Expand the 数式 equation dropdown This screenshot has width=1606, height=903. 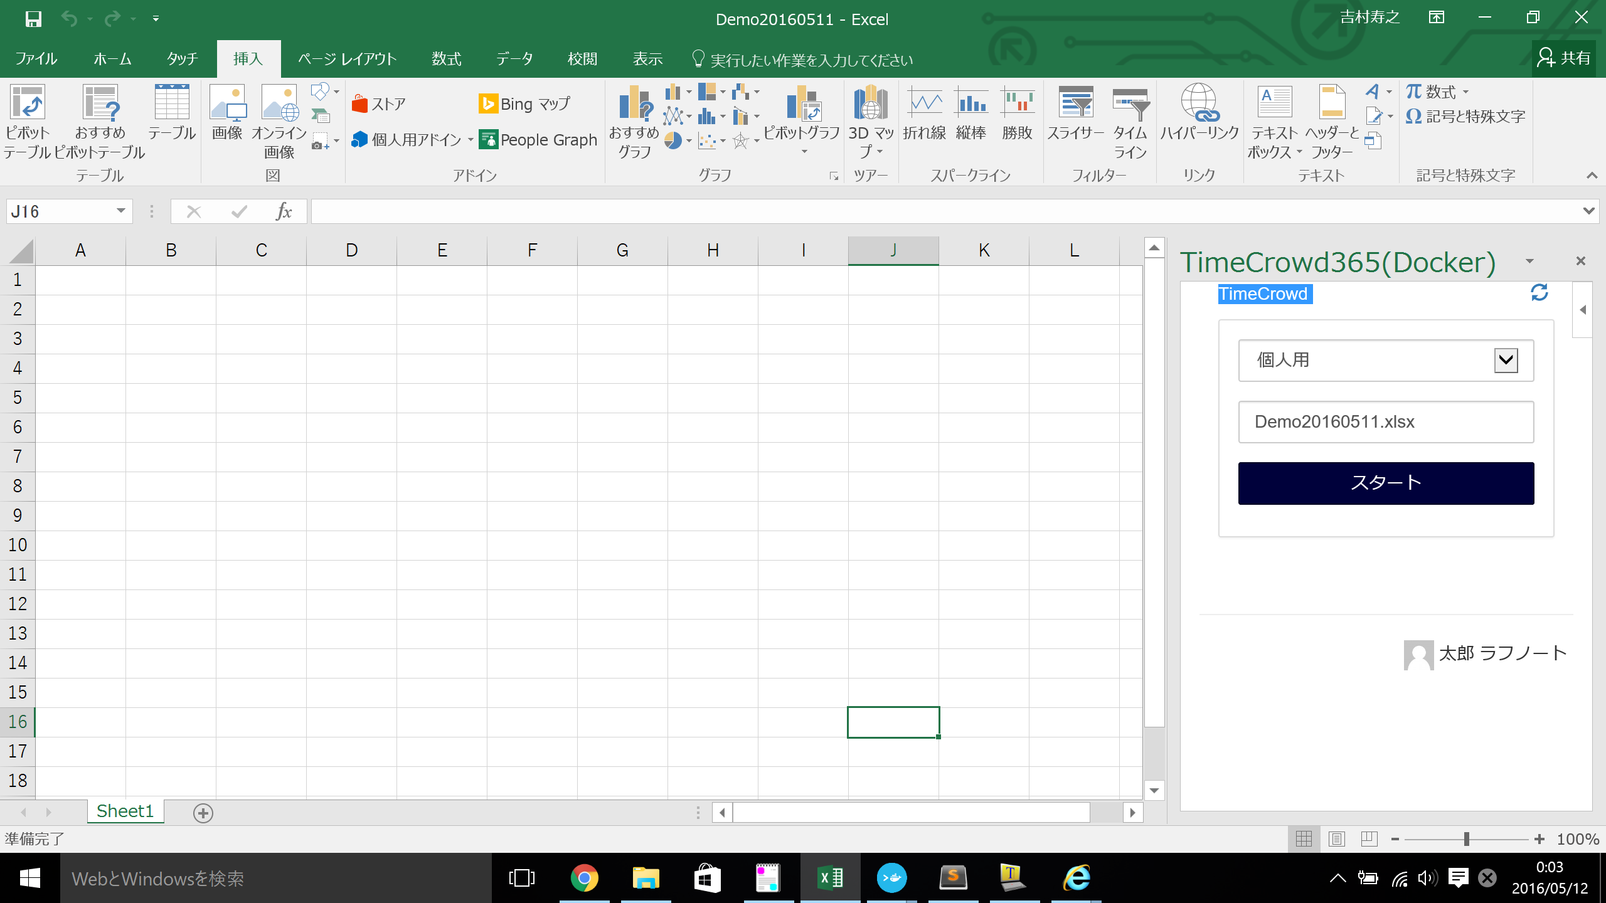coord(1466,92)
